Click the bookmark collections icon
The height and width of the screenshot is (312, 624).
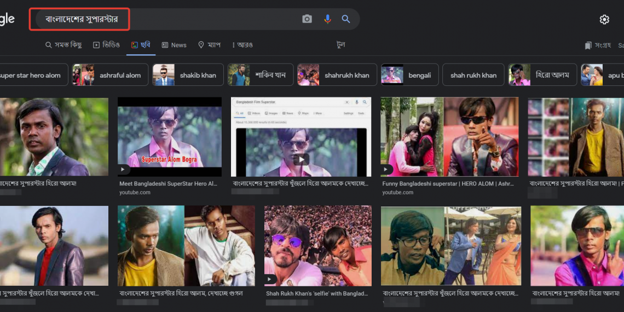pos(588,45)
